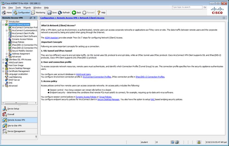Open the Tools menu
The height and width of the screenshot is (146, 229).
click(x=18, y=7)
